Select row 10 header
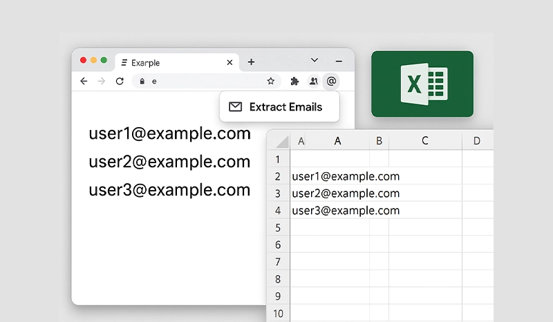 pos(278,314)
